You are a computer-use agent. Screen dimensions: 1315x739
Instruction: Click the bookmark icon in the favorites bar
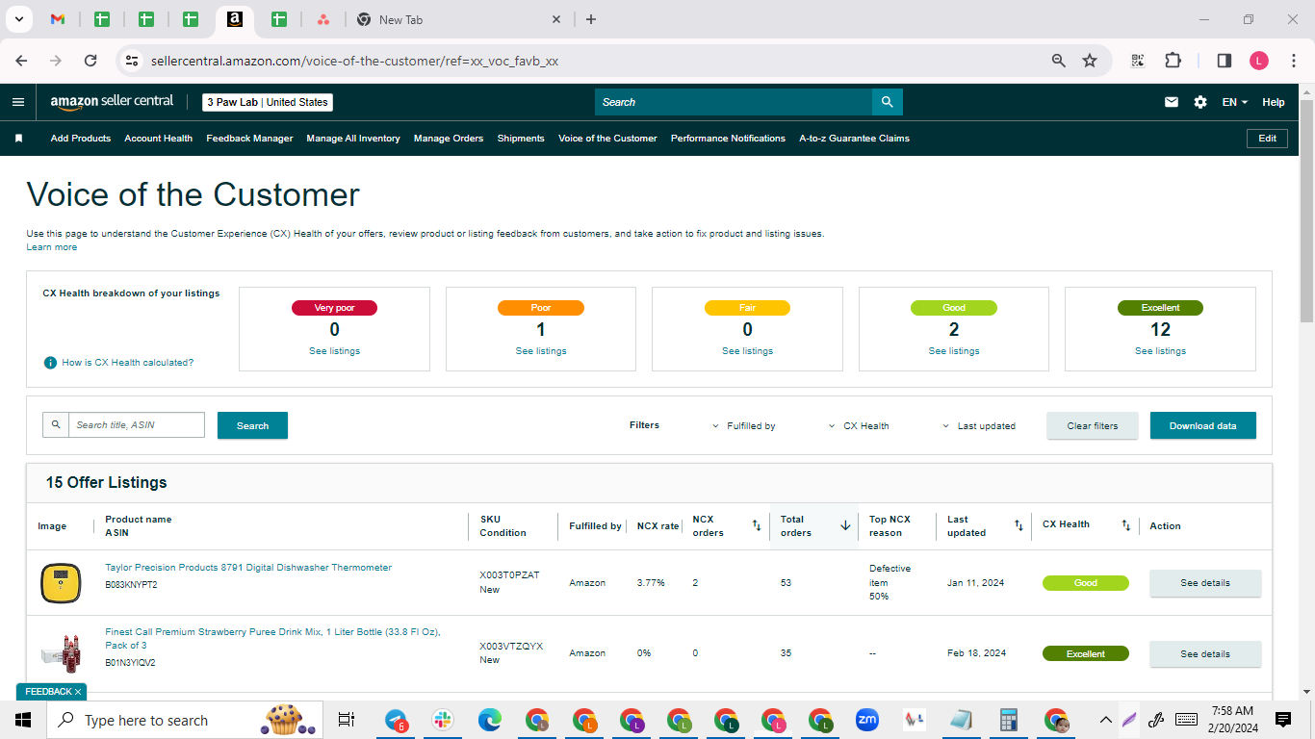18,139
